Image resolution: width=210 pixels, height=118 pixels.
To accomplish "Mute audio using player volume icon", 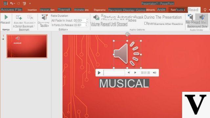I will point(155,73).
